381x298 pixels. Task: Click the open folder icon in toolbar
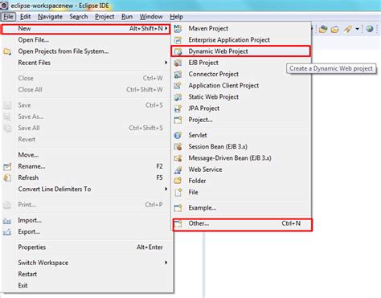pyautogui.click(x=335, y=29)
